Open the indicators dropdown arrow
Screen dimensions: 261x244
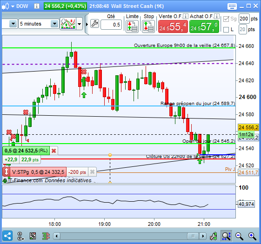[80, 24]
